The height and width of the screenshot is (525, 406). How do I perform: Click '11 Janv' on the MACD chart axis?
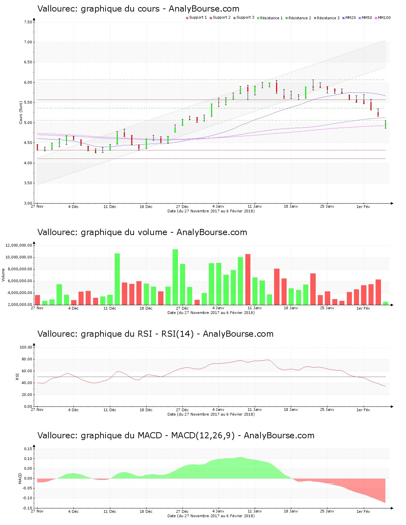tap(255, 511)
